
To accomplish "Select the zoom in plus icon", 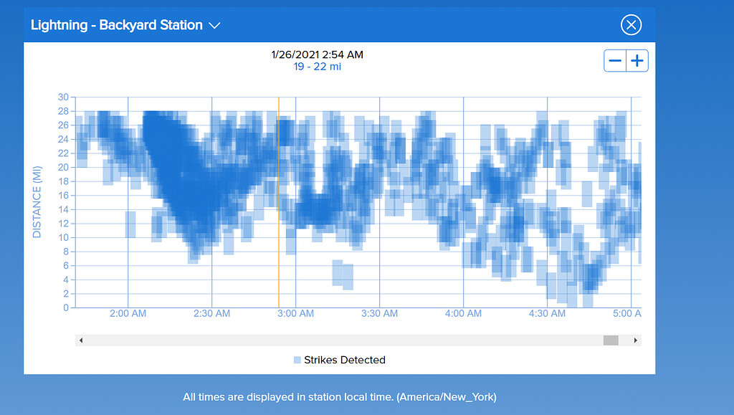I will [637, 61].
